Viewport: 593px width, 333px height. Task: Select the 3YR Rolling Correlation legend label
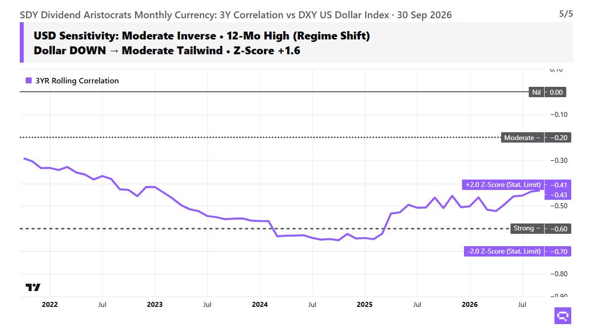coord(77,81)
